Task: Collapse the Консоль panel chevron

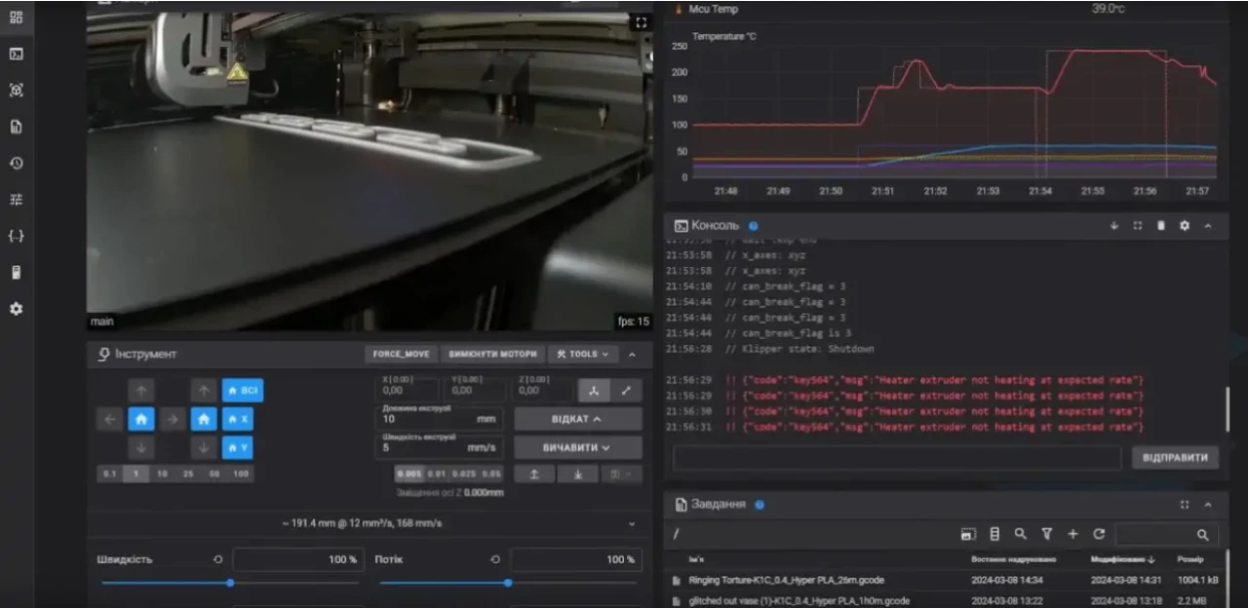Action: coord(1208,226)
